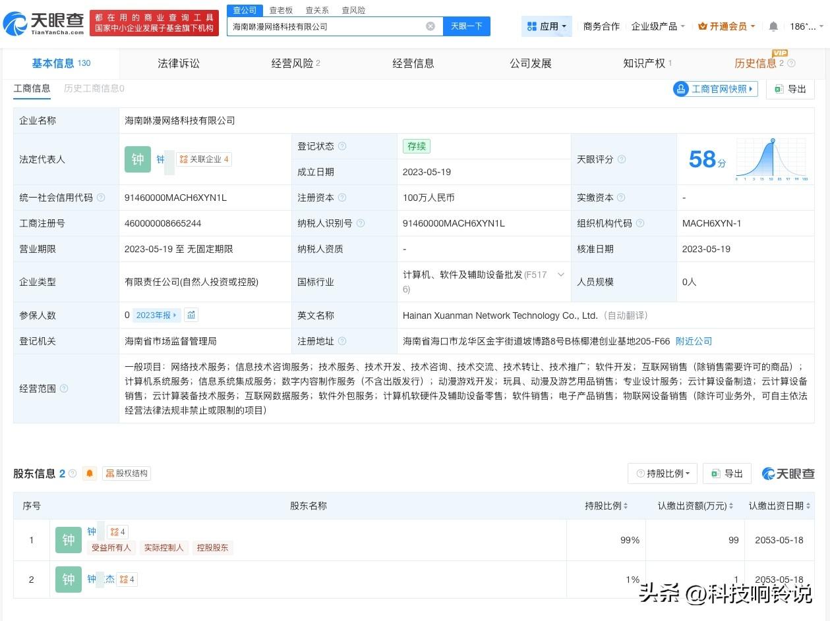Click the help icon beside 经营范围
This screenshot has width=830, height=621.
click(x=64, y=389)
